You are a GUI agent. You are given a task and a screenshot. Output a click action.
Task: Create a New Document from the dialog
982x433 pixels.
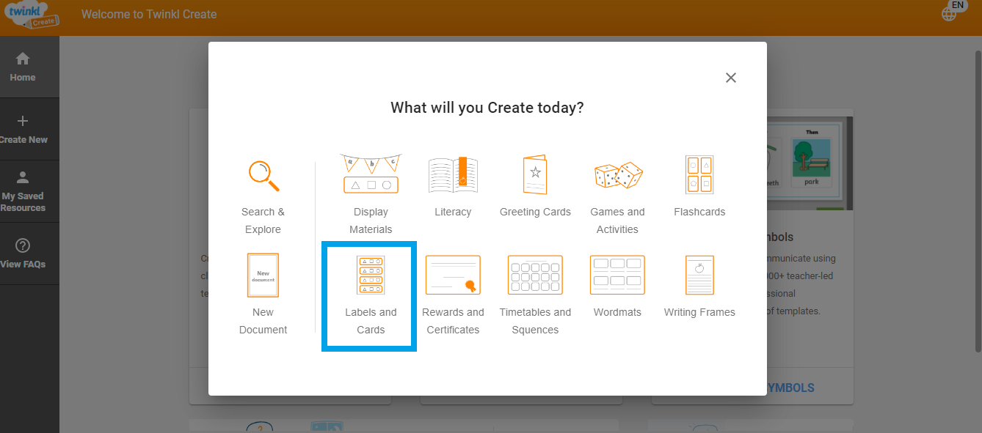point(263,275)
